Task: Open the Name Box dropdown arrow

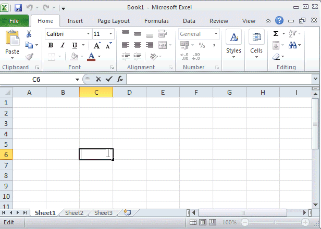Action: tap(77, 79)
